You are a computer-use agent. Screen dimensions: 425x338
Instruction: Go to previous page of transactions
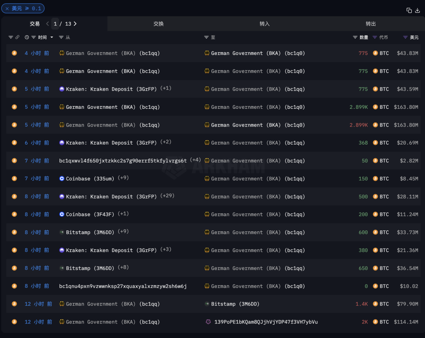48,24
